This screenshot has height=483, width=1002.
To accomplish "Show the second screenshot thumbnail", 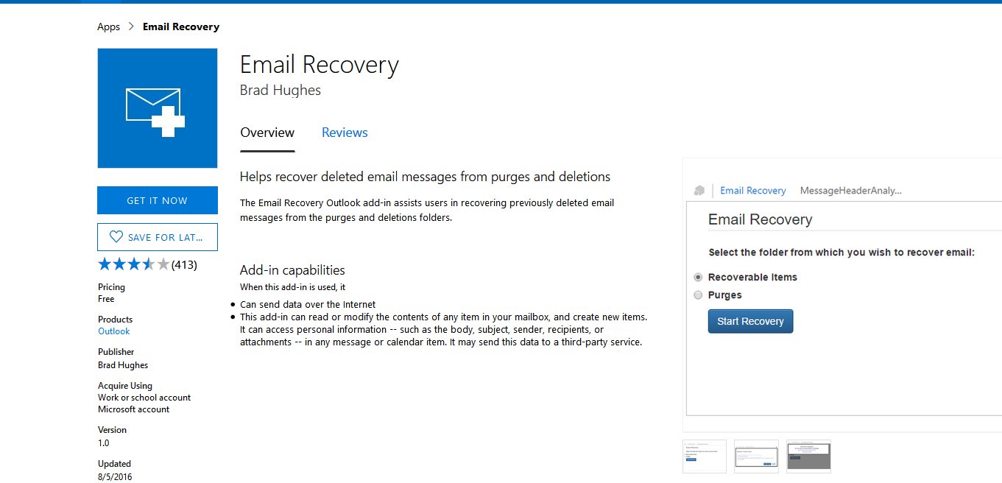I will 756,456.
